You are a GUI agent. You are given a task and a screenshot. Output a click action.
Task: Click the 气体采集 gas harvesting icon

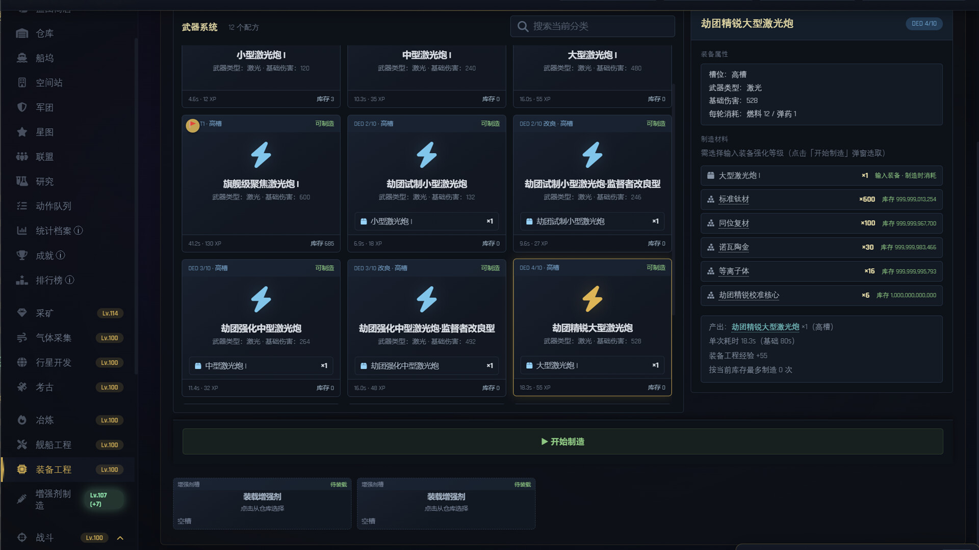pyautogui.click(x=22, y=338)
